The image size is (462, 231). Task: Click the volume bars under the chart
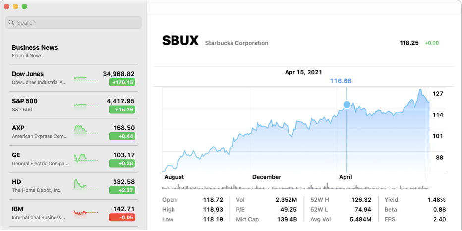click(x=296, y=186)
